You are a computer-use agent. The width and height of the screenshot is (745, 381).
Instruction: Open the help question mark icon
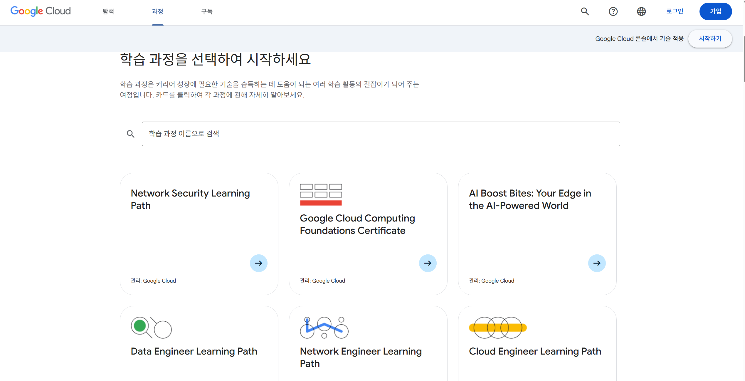coord(613,11)
